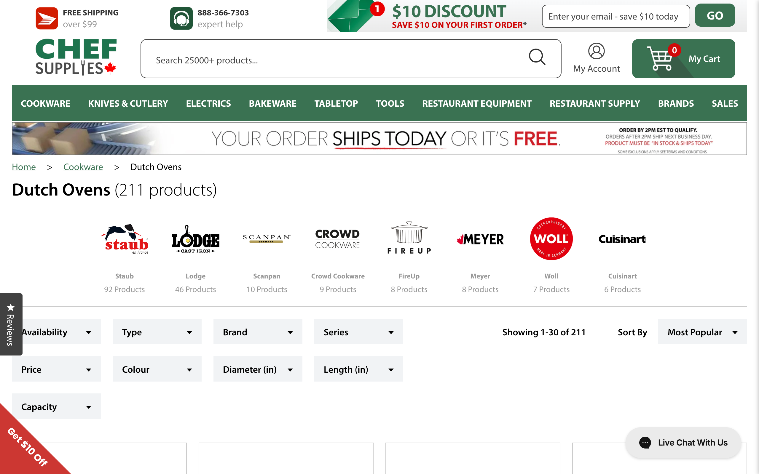Open the Tabletop menu
Image resolution: width=759 pixels, height=474 pixels.
point(336,103)
